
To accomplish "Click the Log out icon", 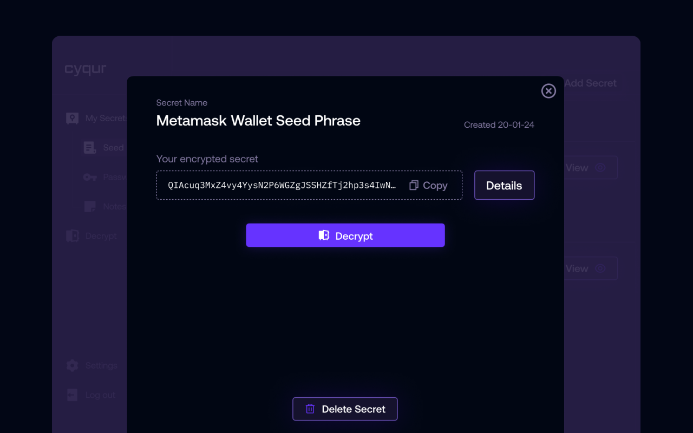I will tap(72, 395).
